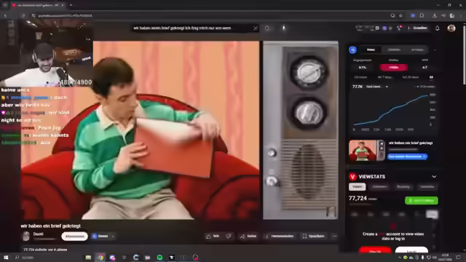The height and width of the screenshot is (262, 466).
Task: Clear the YouTube search box text
Action: coord(256,28)
